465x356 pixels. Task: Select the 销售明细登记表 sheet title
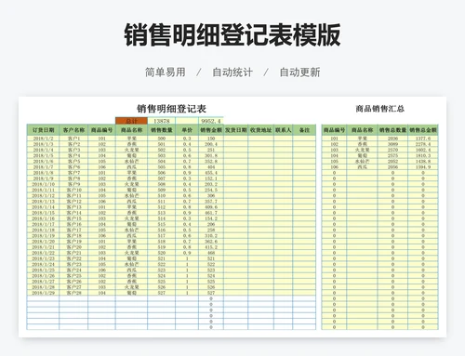click(171, 109)
